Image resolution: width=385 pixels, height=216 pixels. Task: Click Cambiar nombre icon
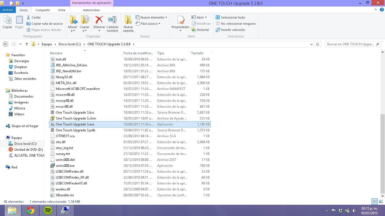tap(112, 20)
